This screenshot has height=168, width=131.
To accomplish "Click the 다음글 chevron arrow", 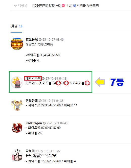I will pos(15,6).
